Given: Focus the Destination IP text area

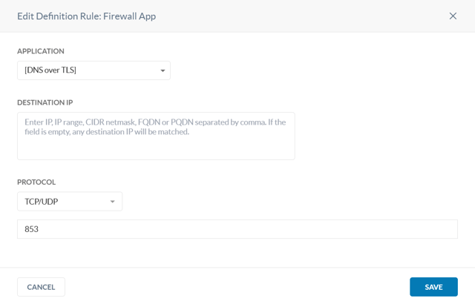Looking at the screenshot, I should point(156,136).
